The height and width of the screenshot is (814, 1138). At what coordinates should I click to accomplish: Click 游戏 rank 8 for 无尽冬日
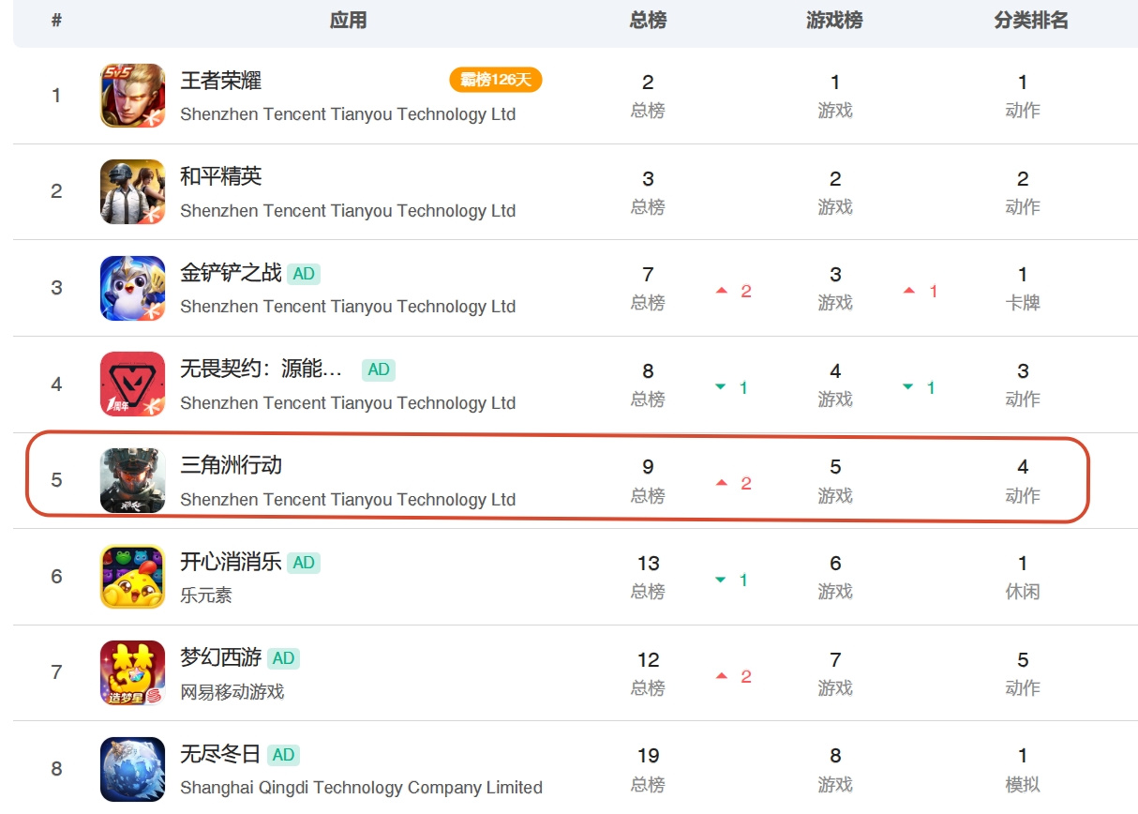coord(835,769)
